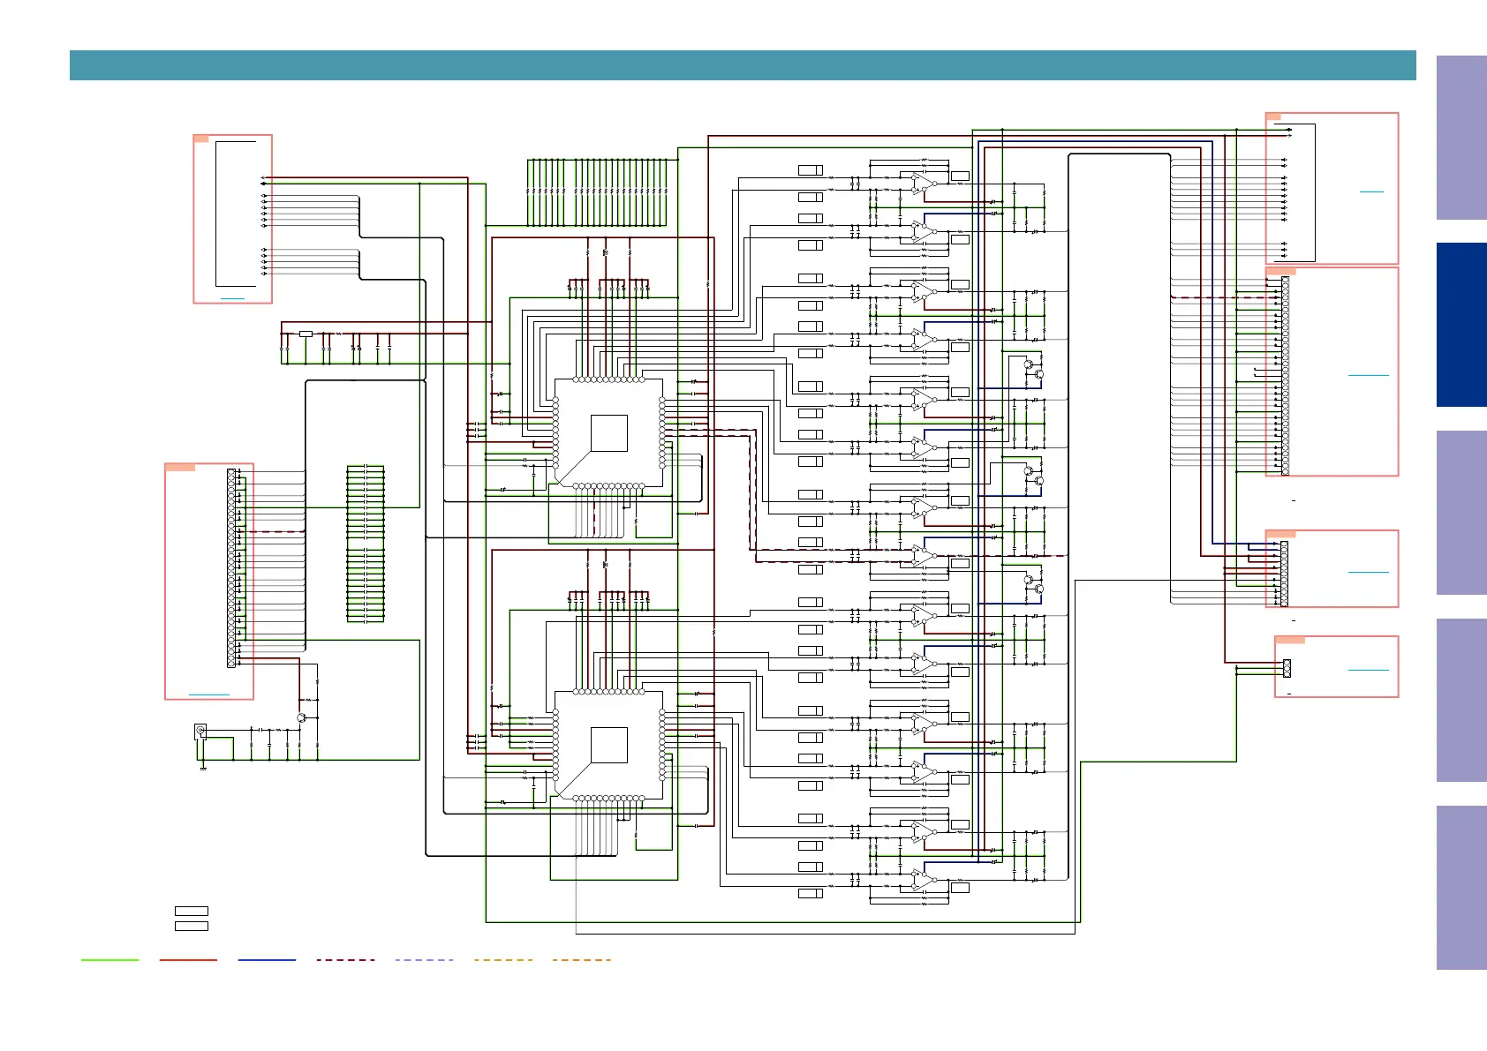This screenshot has height=1051, width=1487.
Task: Click the coaxial jack symbol at lower left
Action: [200, 731]
